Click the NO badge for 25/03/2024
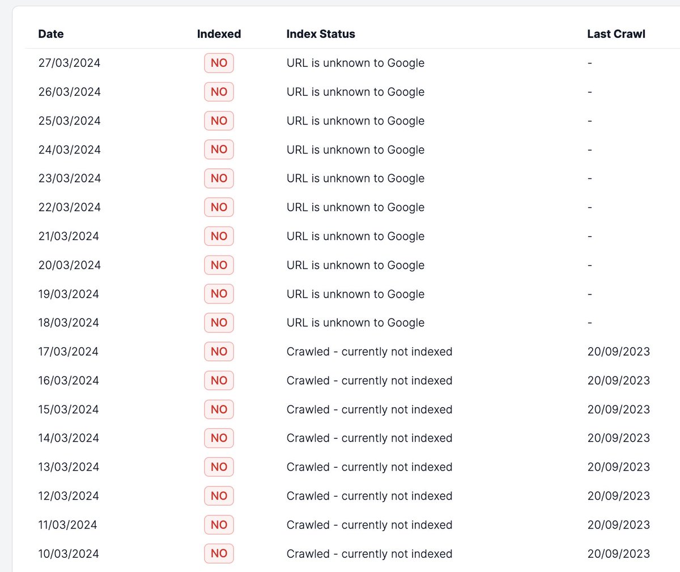The height and width of the screenshot is (572, 680). tap(219, 121)
